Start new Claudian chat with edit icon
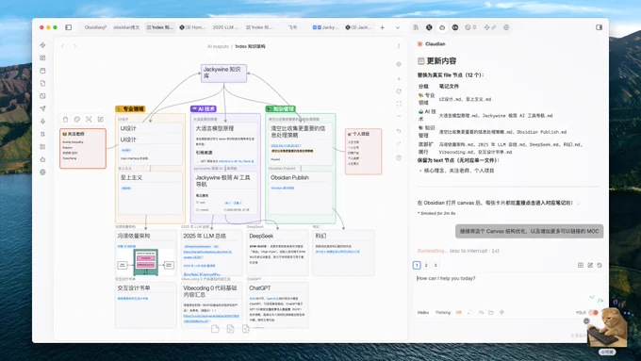 click(x=590, y=266)
